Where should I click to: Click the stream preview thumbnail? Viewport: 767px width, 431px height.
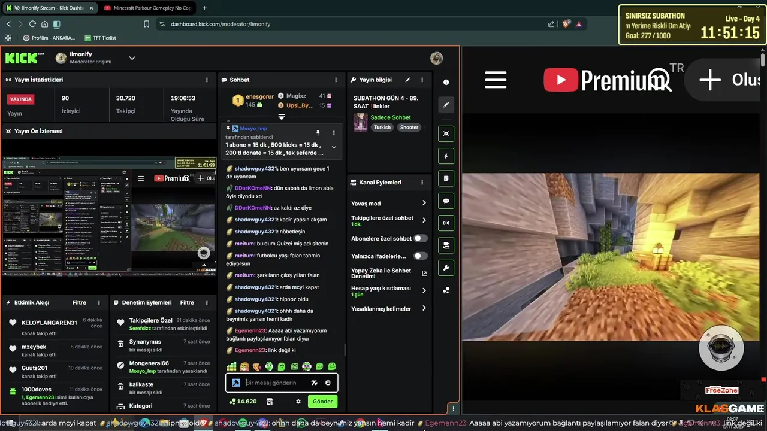(x=109, y=216)
